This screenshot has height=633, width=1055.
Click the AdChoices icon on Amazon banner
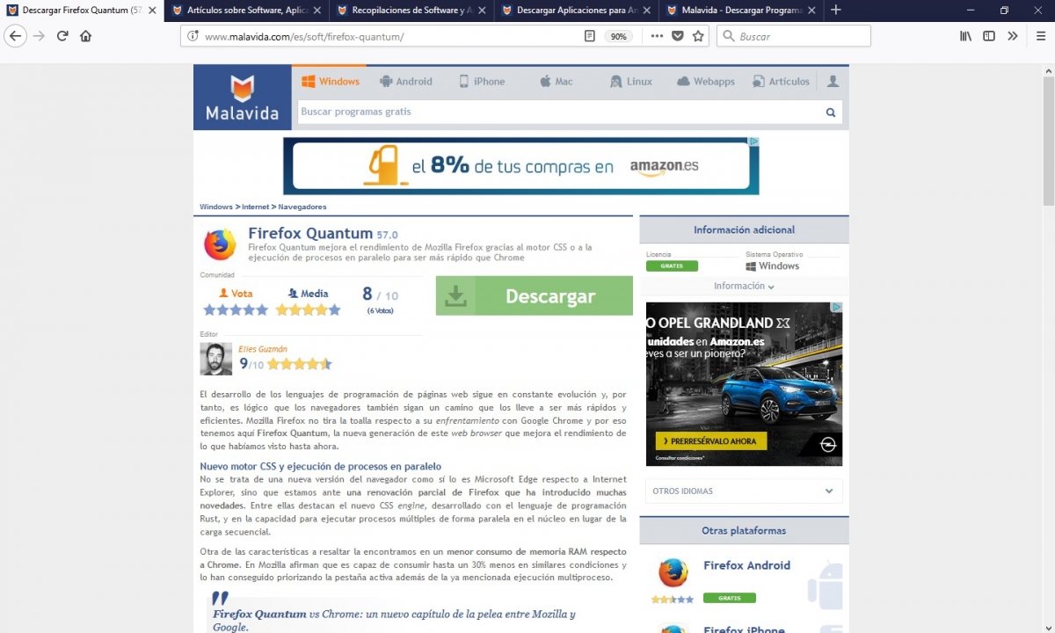(x=753, y=142)
